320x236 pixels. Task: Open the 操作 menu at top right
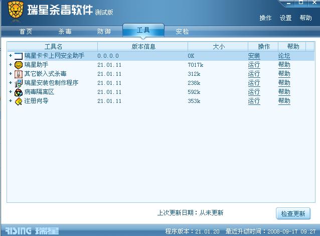coord(265,18)
